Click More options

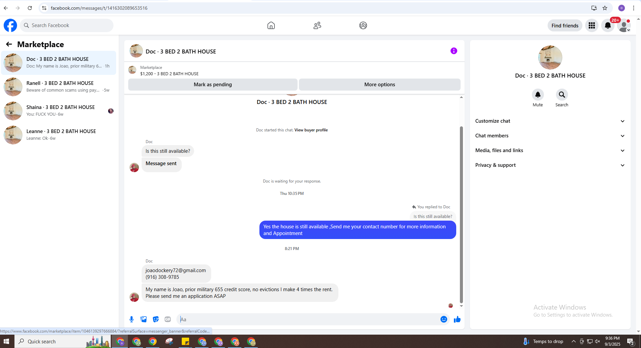tap(380, 85)
